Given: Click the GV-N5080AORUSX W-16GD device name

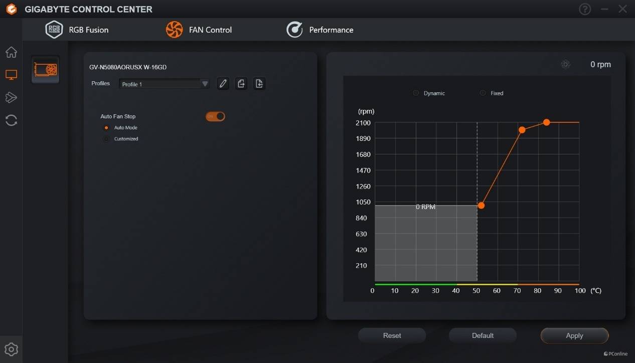Looking at the screenshot, I should click(x=128, y=67).
